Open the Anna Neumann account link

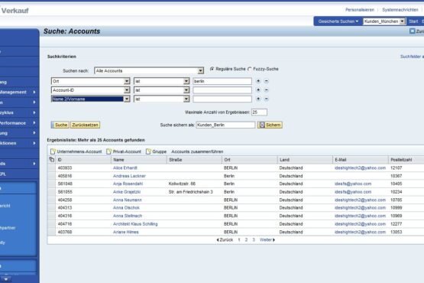point(127,200)
